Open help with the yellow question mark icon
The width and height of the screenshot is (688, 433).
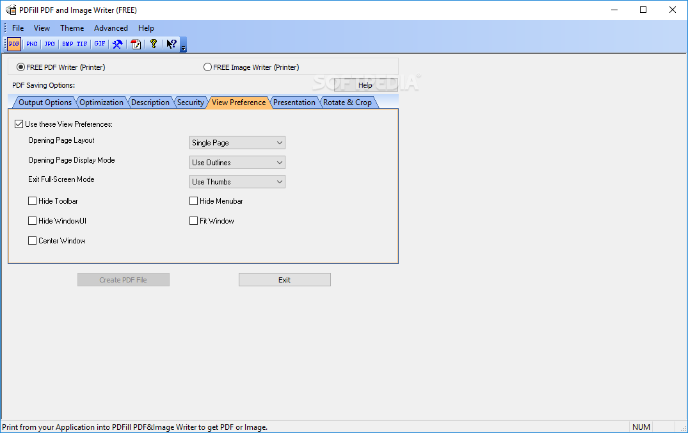154,44
